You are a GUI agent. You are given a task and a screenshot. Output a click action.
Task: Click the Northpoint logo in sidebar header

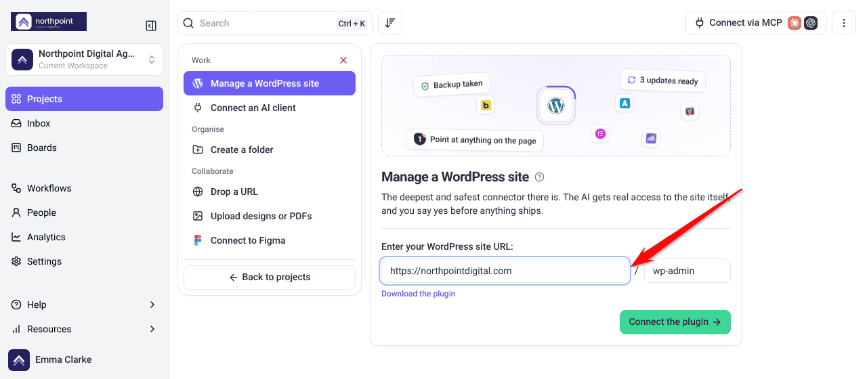(49, 22)
